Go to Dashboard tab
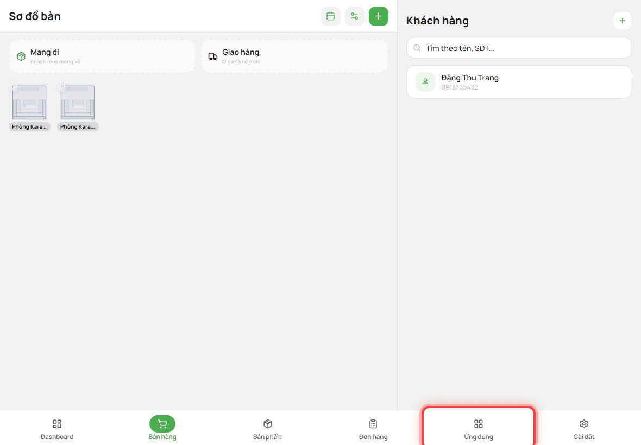 point(57,429)
